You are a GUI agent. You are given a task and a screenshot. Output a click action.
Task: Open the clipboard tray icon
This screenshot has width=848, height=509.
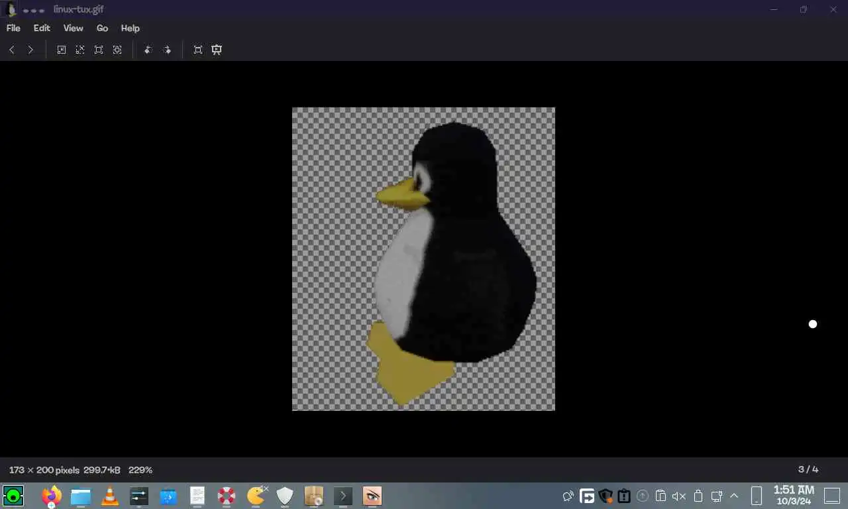pyautogui.click(x=661, y=496)
